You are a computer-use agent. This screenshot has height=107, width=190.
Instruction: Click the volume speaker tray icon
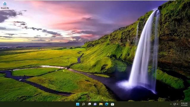click(x=177, y=104)
